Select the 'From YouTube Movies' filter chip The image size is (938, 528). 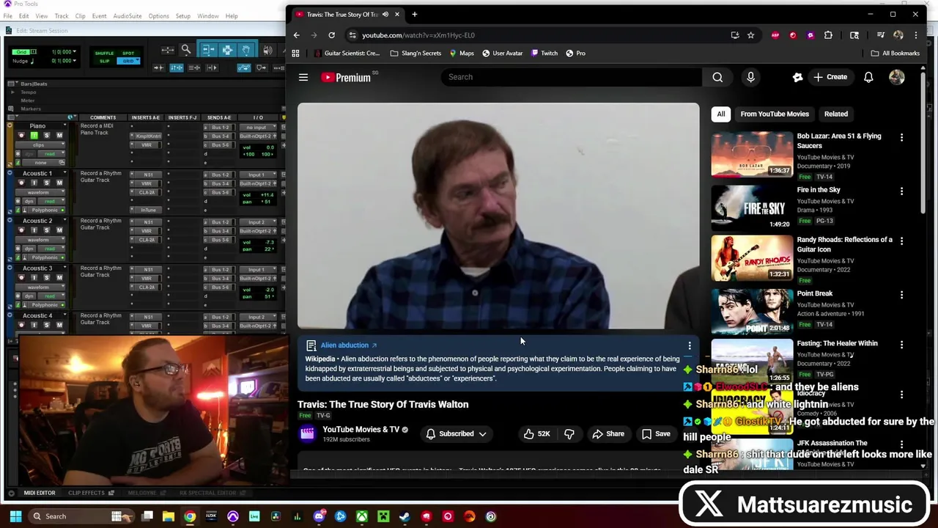click(x=775, y=114)
